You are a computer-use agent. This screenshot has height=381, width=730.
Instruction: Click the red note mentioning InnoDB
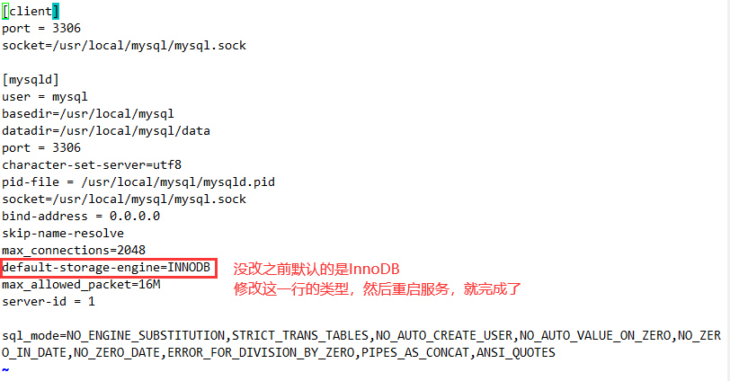(316, 269)
